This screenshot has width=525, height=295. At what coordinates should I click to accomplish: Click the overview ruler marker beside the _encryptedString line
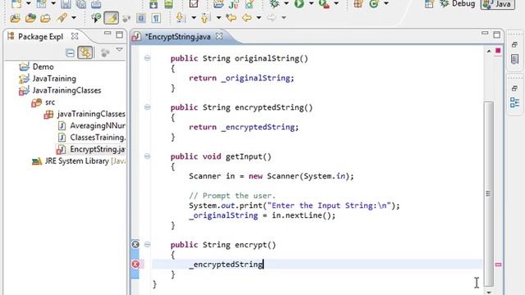coord(498,265)
